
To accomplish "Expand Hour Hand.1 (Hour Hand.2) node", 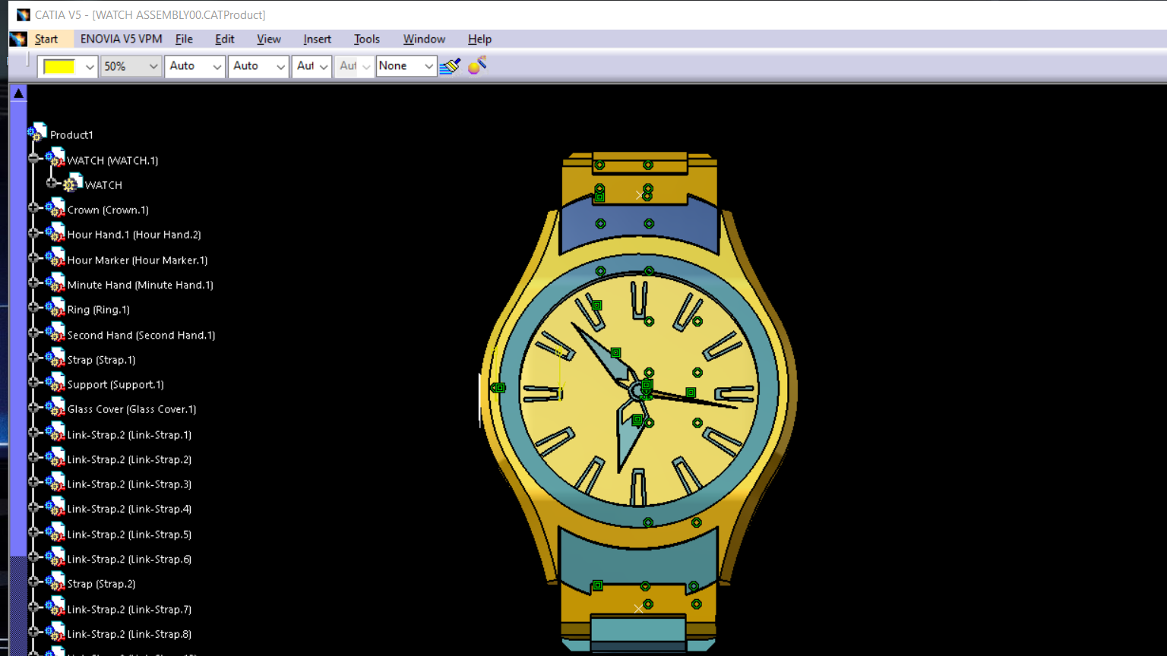I will tap(33, 233).
